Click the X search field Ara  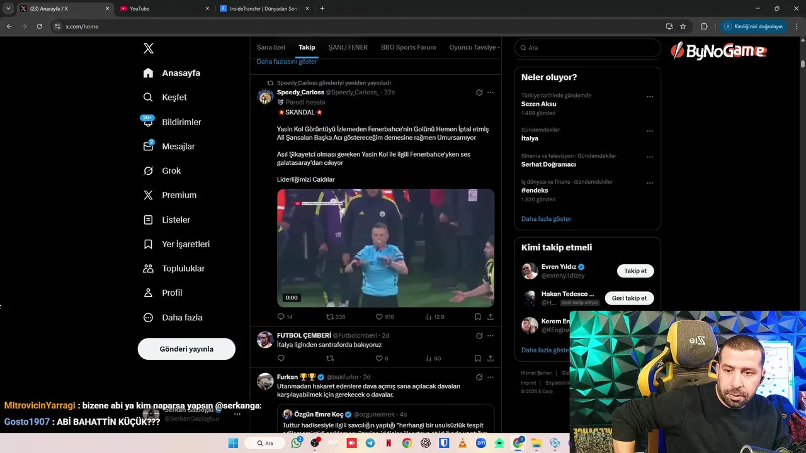click(587, 48)
